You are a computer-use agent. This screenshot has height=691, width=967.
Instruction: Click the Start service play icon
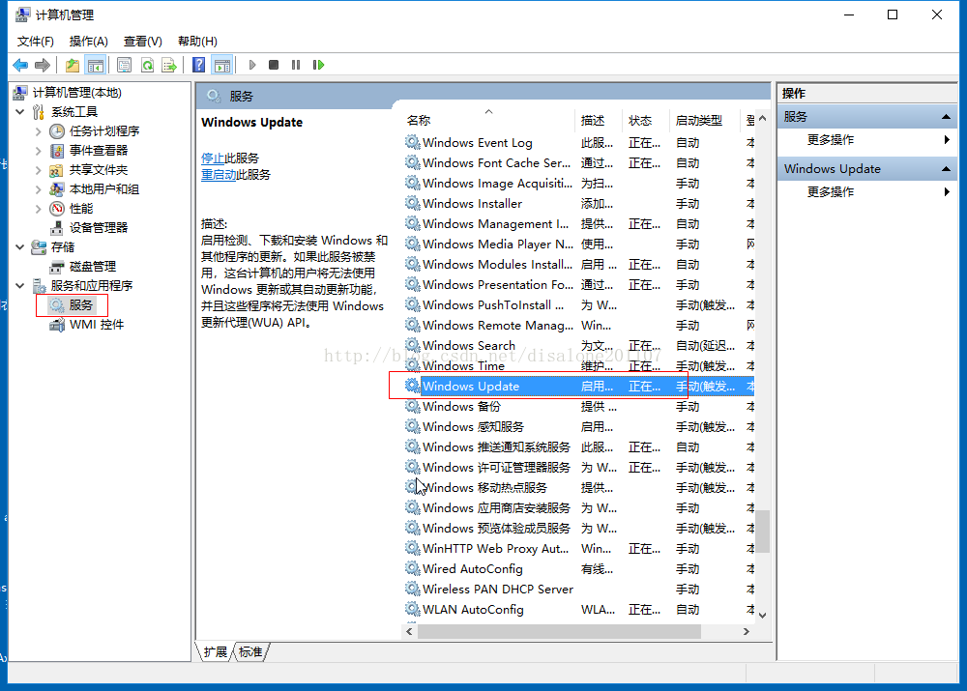click(251, 65)
